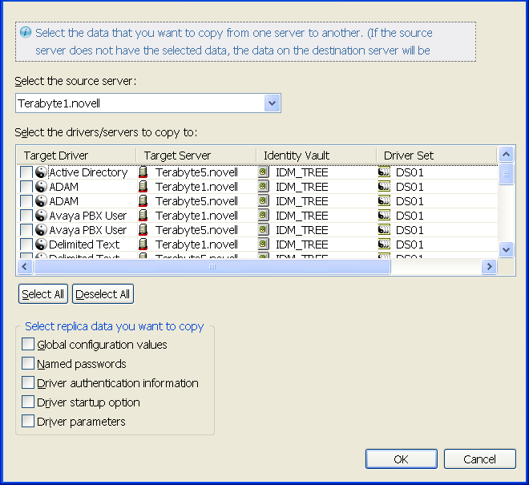The image size is (529, 485).
Task: Click Identity Vault icon in Active Directory row
Action: (263, 172)
